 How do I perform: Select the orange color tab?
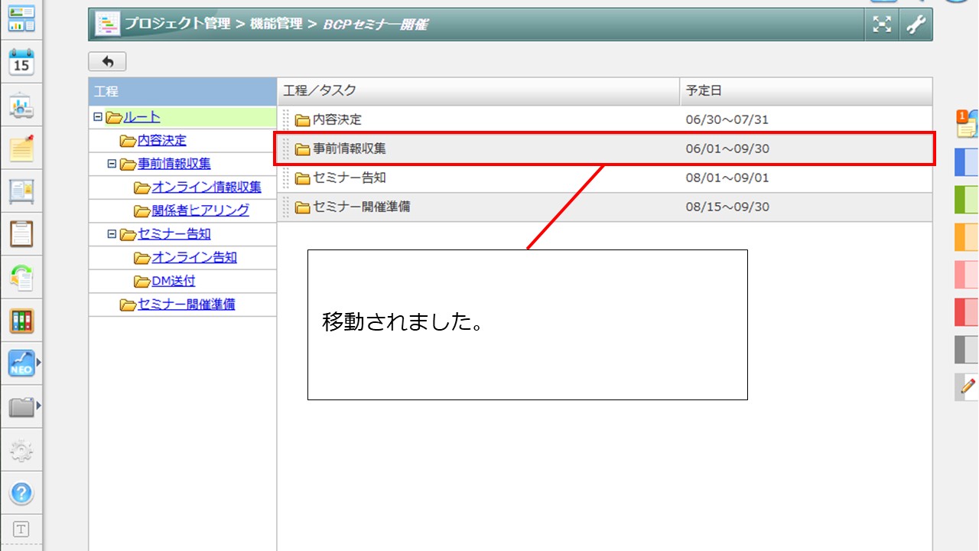point(968,237)
